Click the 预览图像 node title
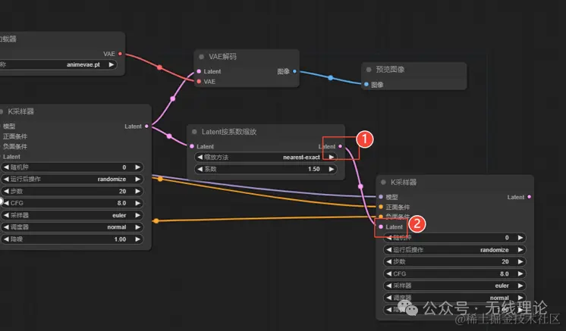This screenshot has height=331, width=566. coord(390,70)
